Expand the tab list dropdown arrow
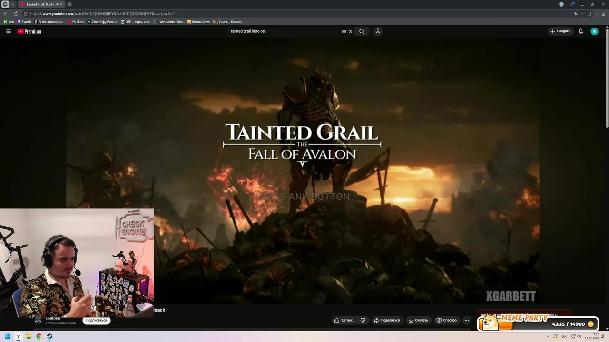 coord(13,4)
